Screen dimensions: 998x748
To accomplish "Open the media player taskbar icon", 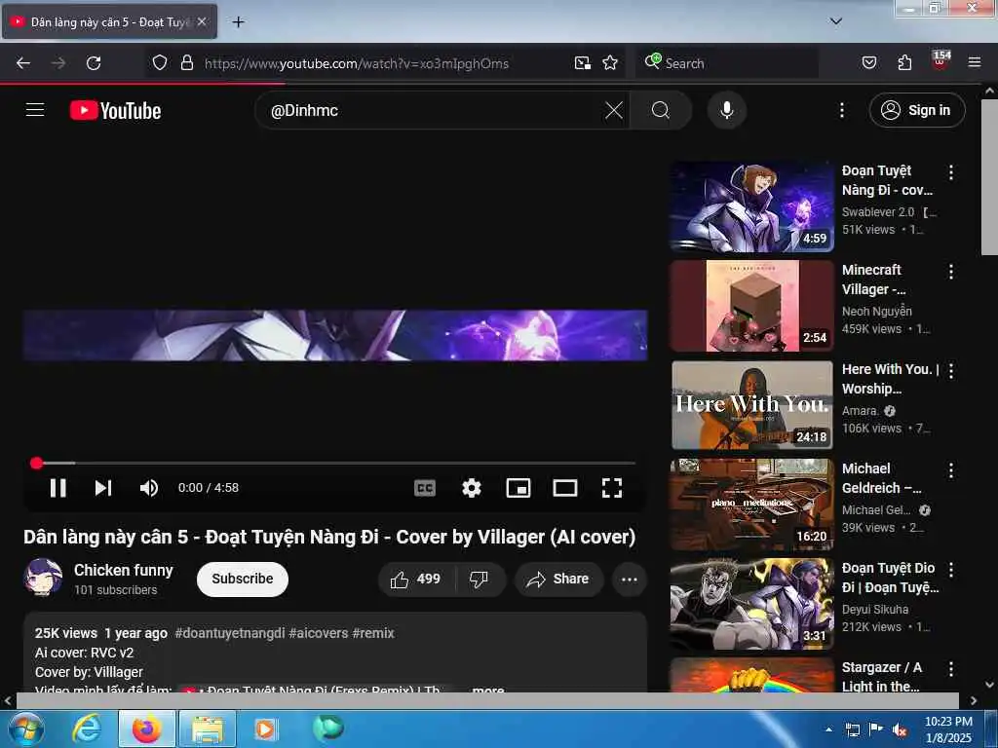I will (265, 729).
